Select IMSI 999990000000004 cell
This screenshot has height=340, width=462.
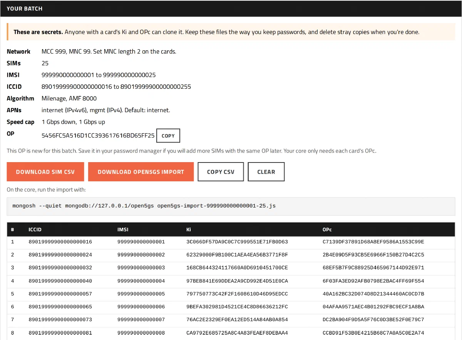pyautogui.click(x=141, y=281)
